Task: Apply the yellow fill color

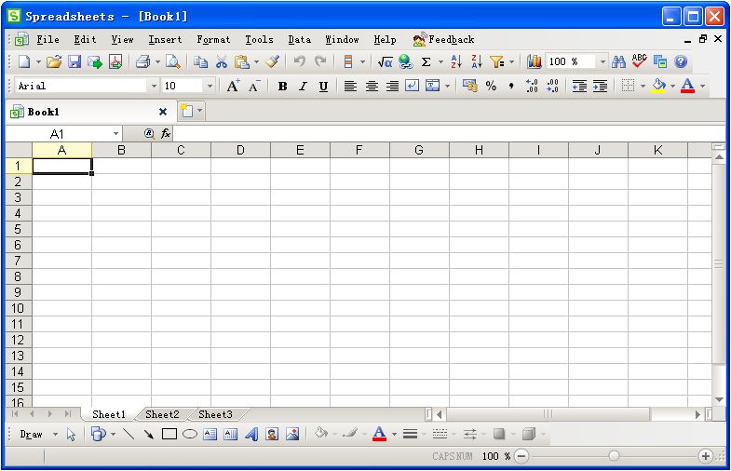Action: click(x=658, y=86)
